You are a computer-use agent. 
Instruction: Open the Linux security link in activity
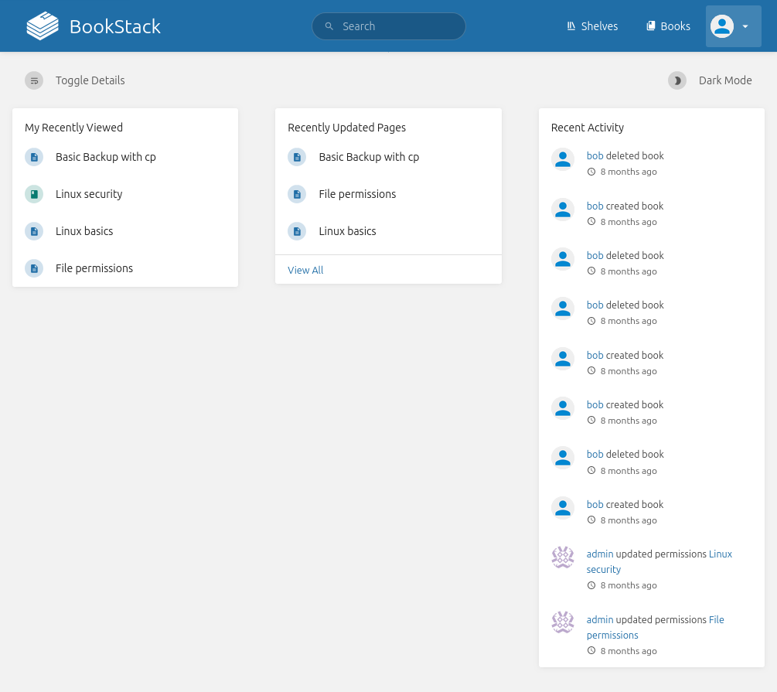coord(720,554)
